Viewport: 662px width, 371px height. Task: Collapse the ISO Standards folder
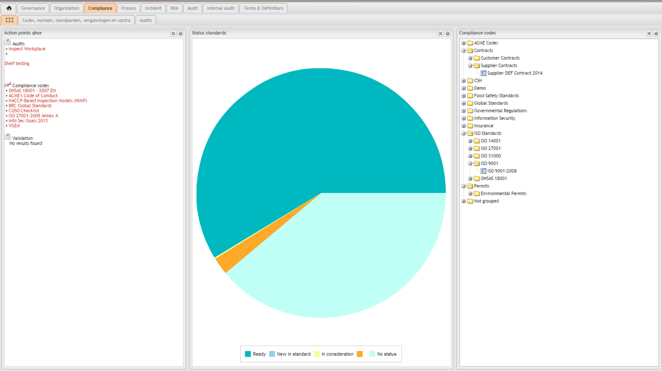click(463, 134)
